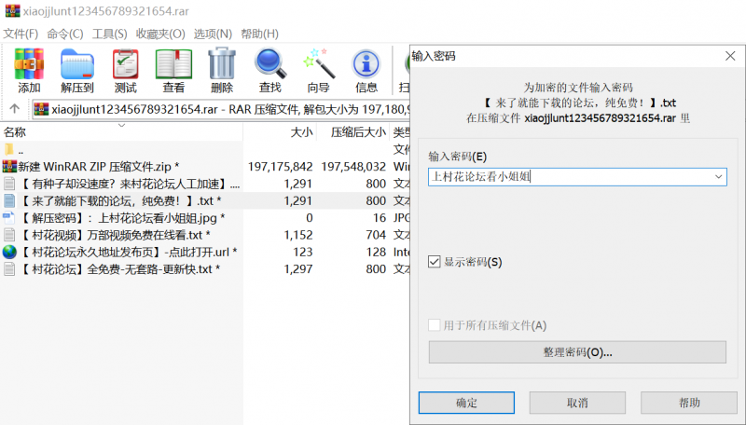This screenshot has height=425, width=746.
Task: Select the file 【村花论坛】全免费-无套路-更新快.txt
Action: pyautogui.click(x=119, y=269)
